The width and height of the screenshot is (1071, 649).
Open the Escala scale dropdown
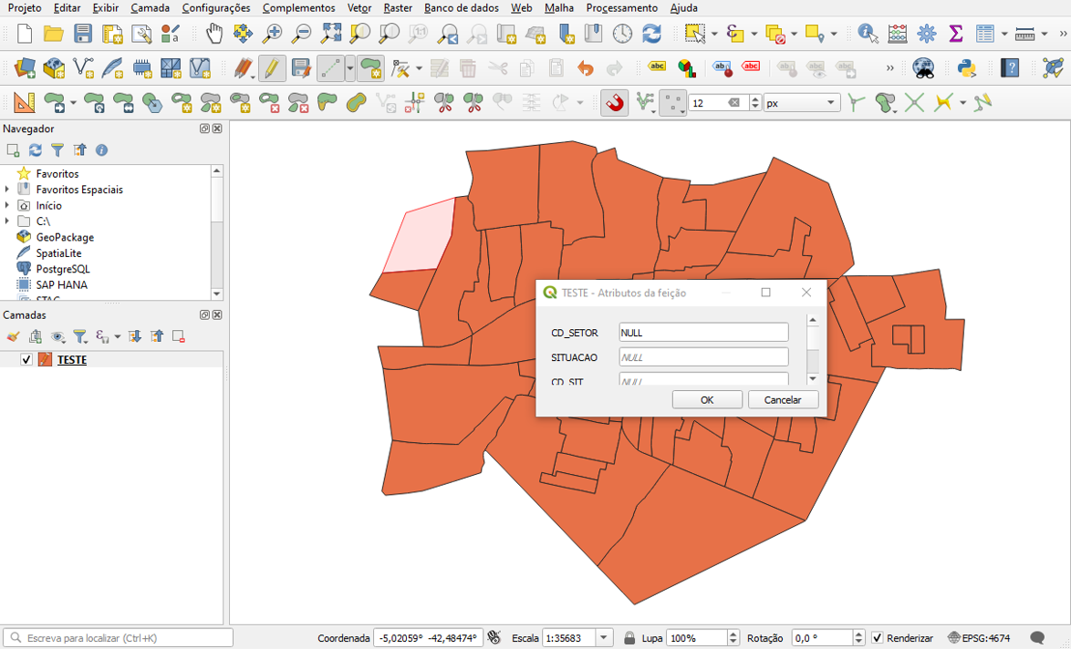tap(604, 638)
